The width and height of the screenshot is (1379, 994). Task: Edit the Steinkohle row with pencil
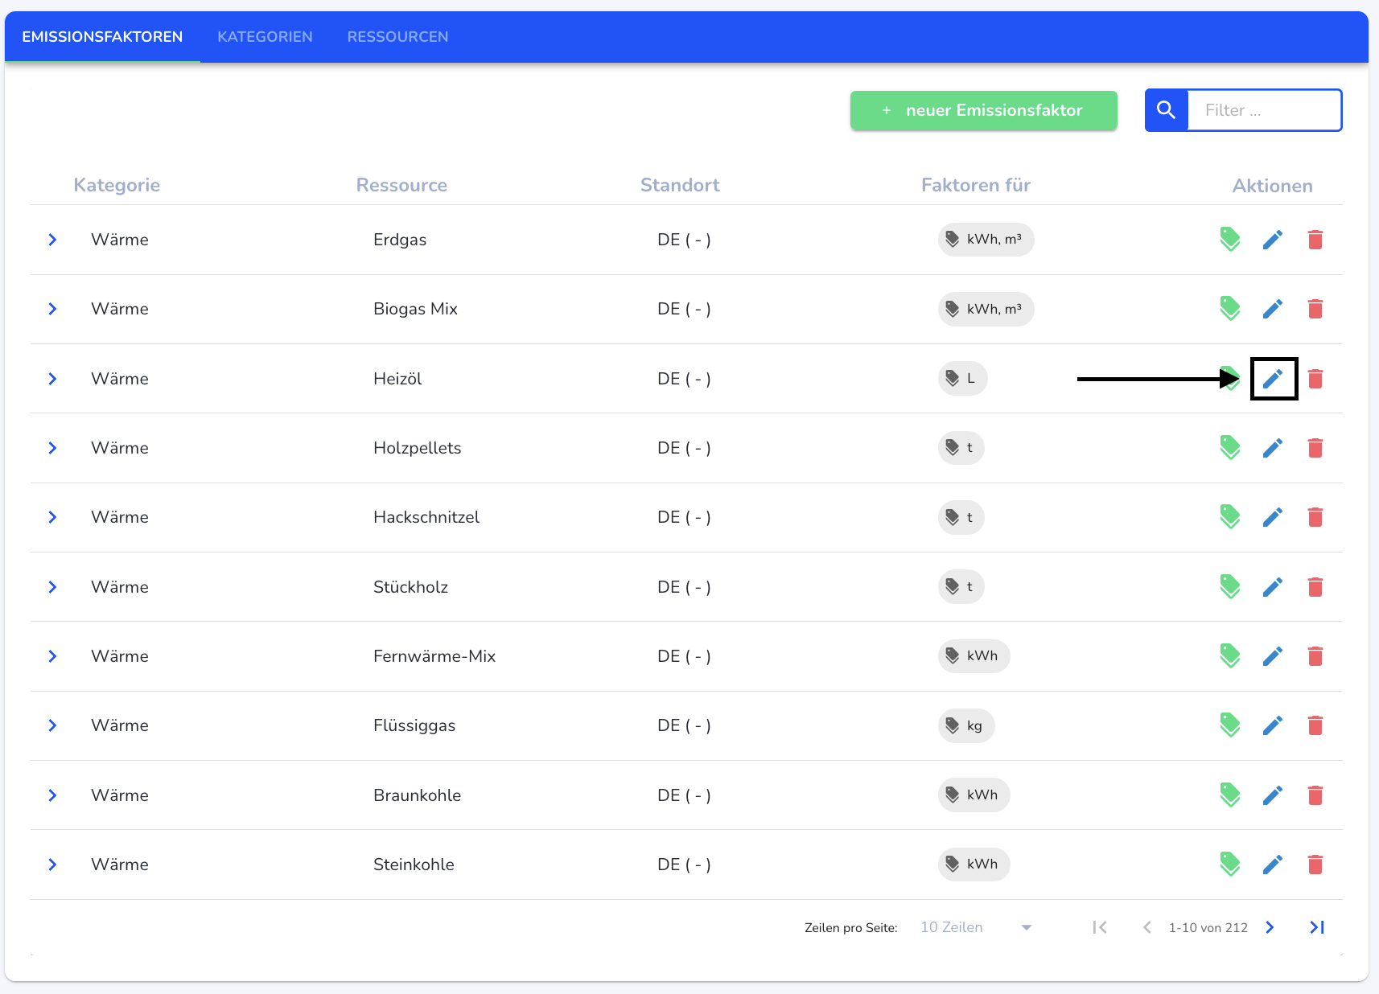pyautogui.click(x=1273, y=865)
